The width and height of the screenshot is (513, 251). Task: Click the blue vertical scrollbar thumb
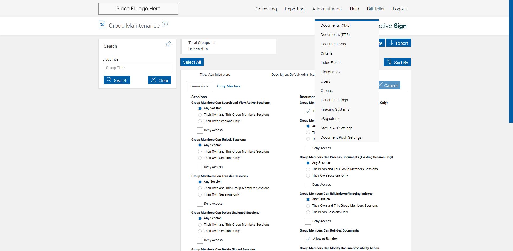(x=511, y=61)
